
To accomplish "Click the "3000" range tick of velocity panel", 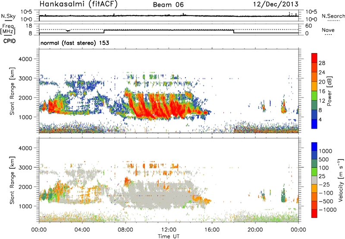I will tap(25, 167).
